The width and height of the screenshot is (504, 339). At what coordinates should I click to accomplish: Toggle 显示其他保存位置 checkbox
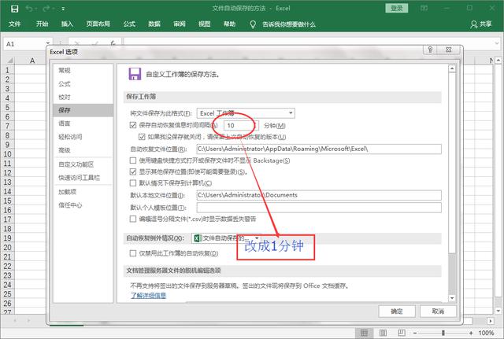133,171
